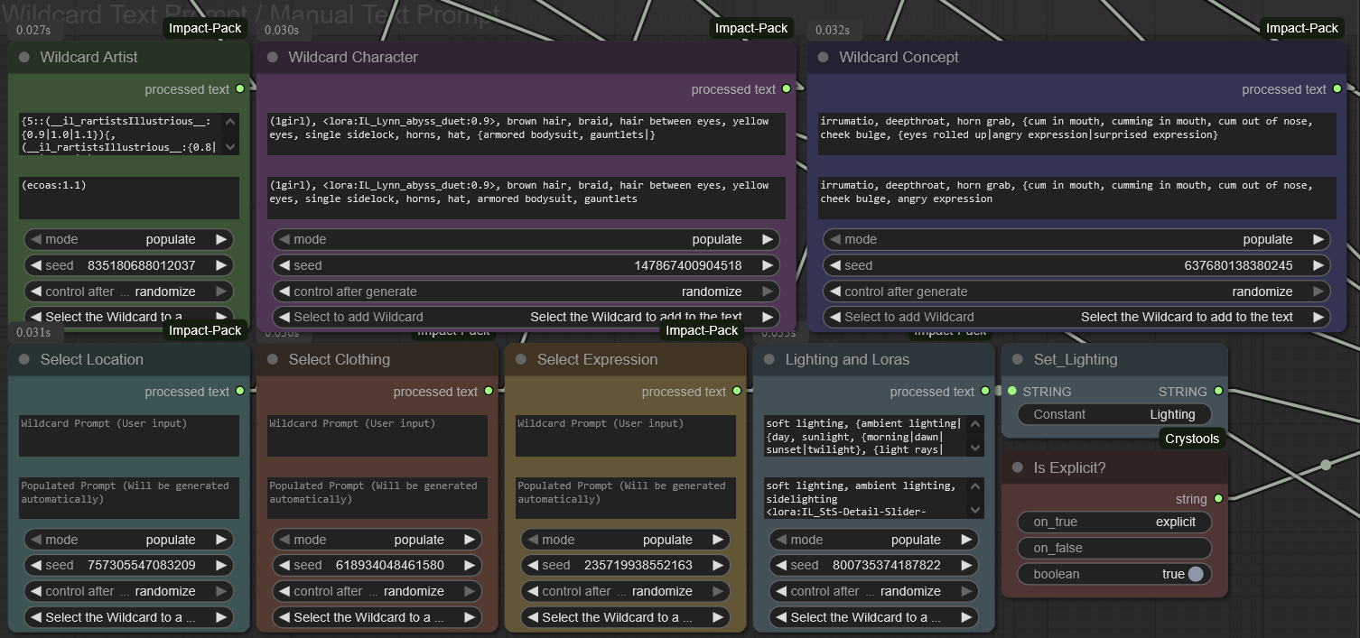Open Wildcard Concept mode populate dropdown

click(1076, 239)
